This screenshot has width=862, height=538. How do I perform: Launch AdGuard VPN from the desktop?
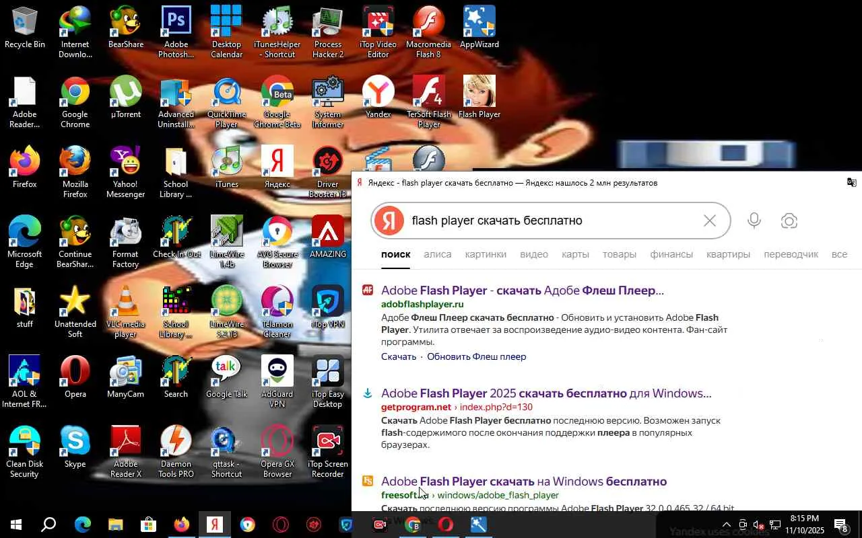[x=277, y=382]
